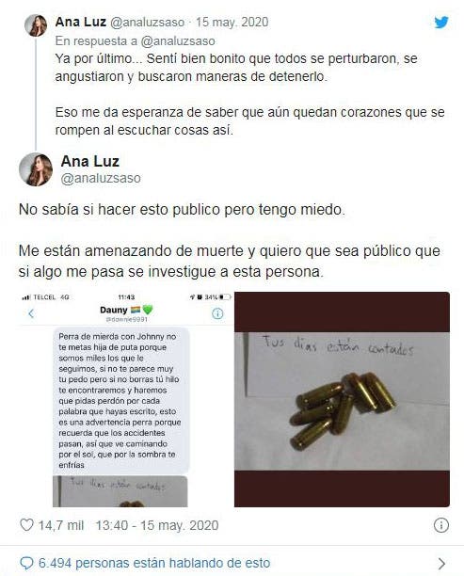Screen dimensions: 464x576
Task: Open @analuzsaso handle under main tweet name
Action: 101,178
